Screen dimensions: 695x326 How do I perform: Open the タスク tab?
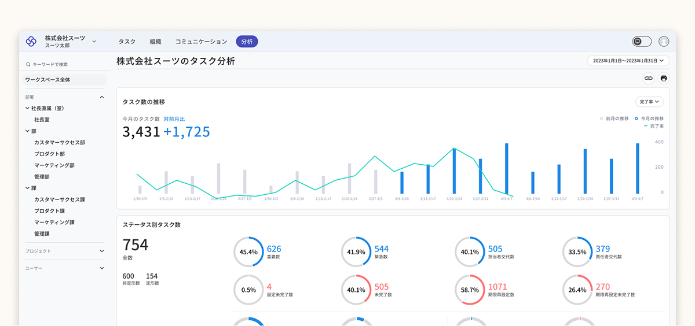point(127,42)
